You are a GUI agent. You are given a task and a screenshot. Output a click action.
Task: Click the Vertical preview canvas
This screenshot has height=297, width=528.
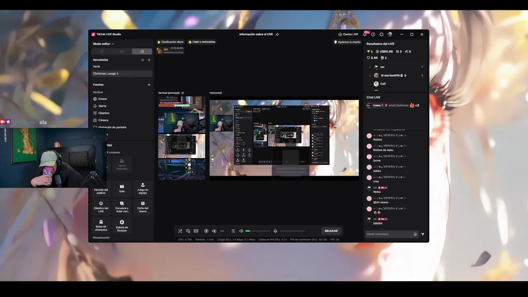181,138
